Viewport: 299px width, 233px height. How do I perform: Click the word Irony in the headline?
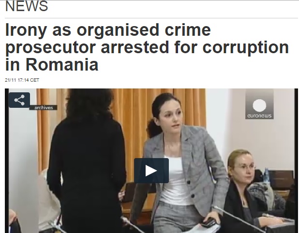coord(26,30)
